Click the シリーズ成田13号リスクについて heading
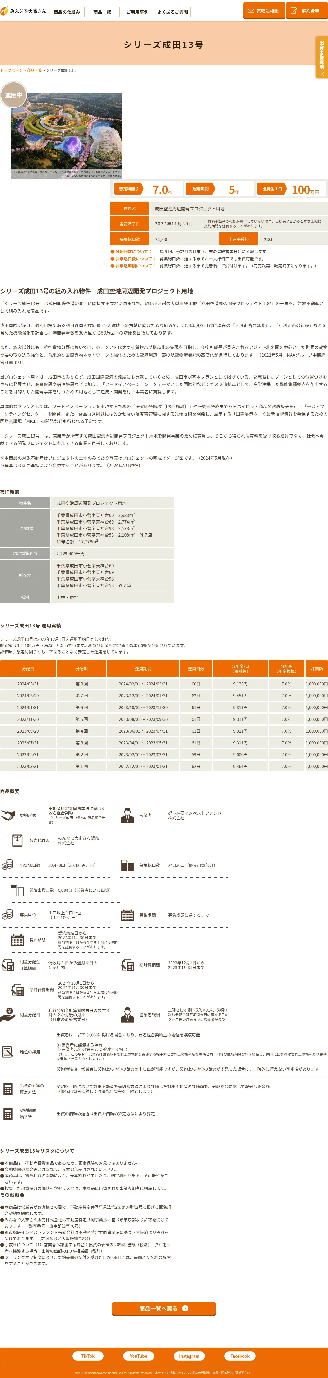The image size is (328, 1378). coord(37,1151)
